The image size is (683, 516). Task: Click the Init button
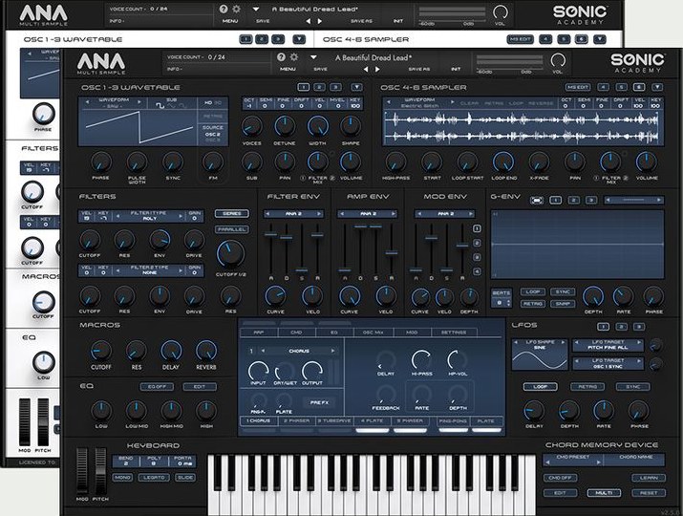click(x=456, y=70)
